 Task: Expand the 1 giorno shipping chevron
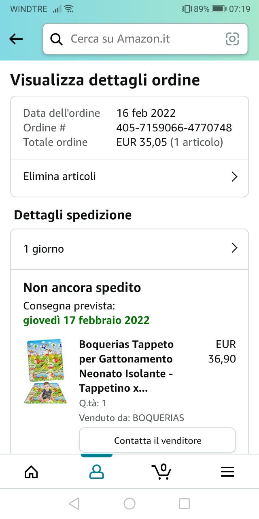pyautogui.click(x=234, y=249)
